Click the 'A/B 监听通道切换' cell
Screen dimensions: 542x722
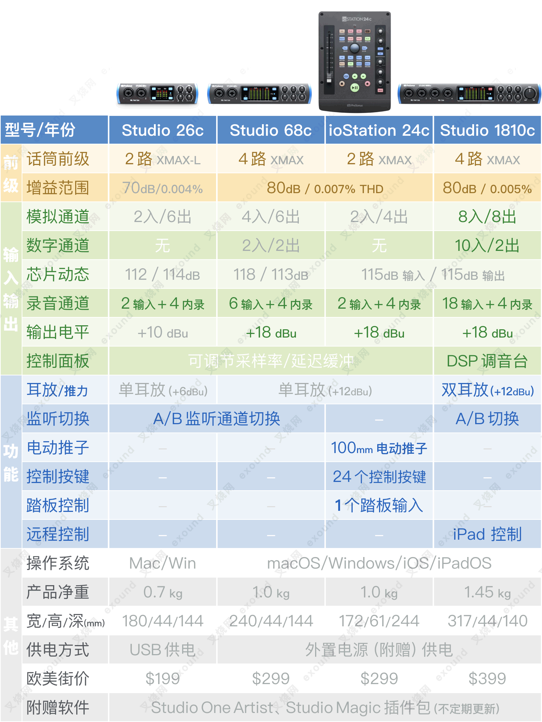(217, 419)
